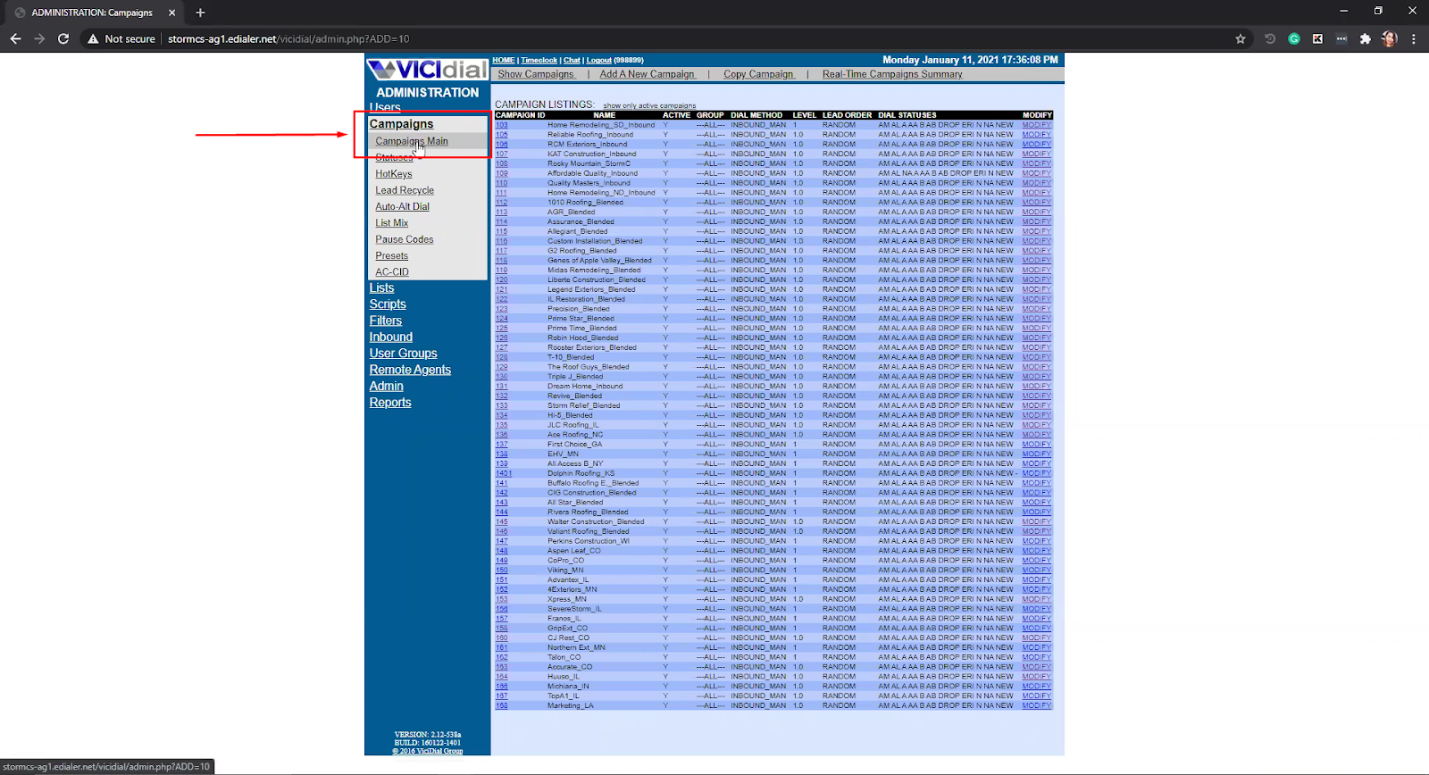
Task: Open campaign ID 103 link
Action: tap(501, 125)
